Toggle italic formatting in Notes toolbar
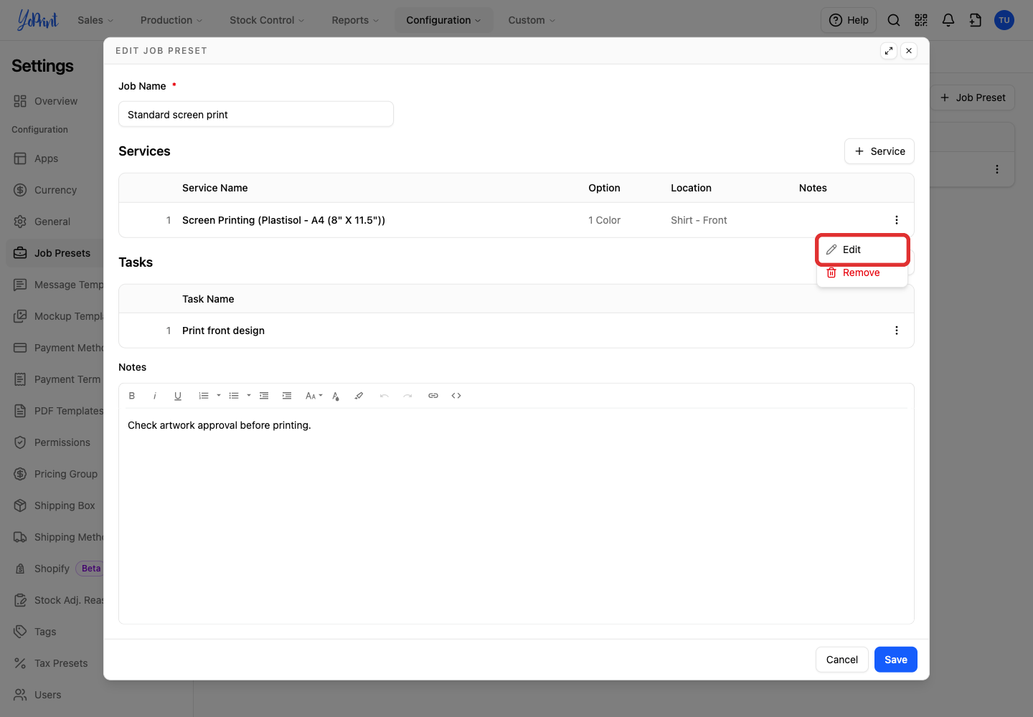The image size is (1033, 717). [x=155, y=396]
